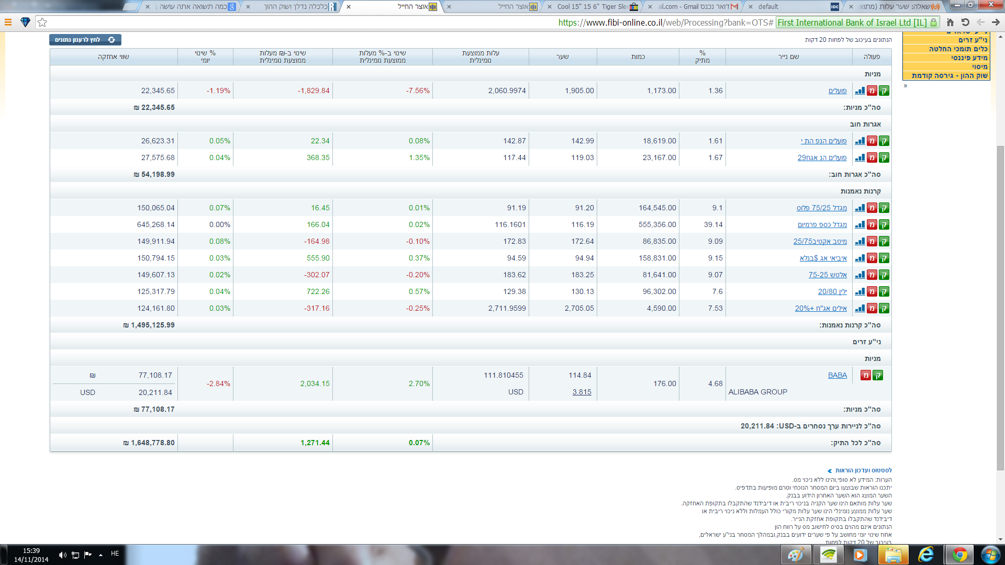Click the bookmark star in address bar
This screenshot has width=1005, height=565.
click(42, 22)
